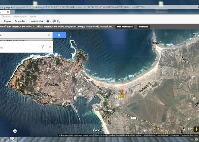The image size is (199, 142).
Task: Click the Más información cookie button
Action: pos(125,27)
